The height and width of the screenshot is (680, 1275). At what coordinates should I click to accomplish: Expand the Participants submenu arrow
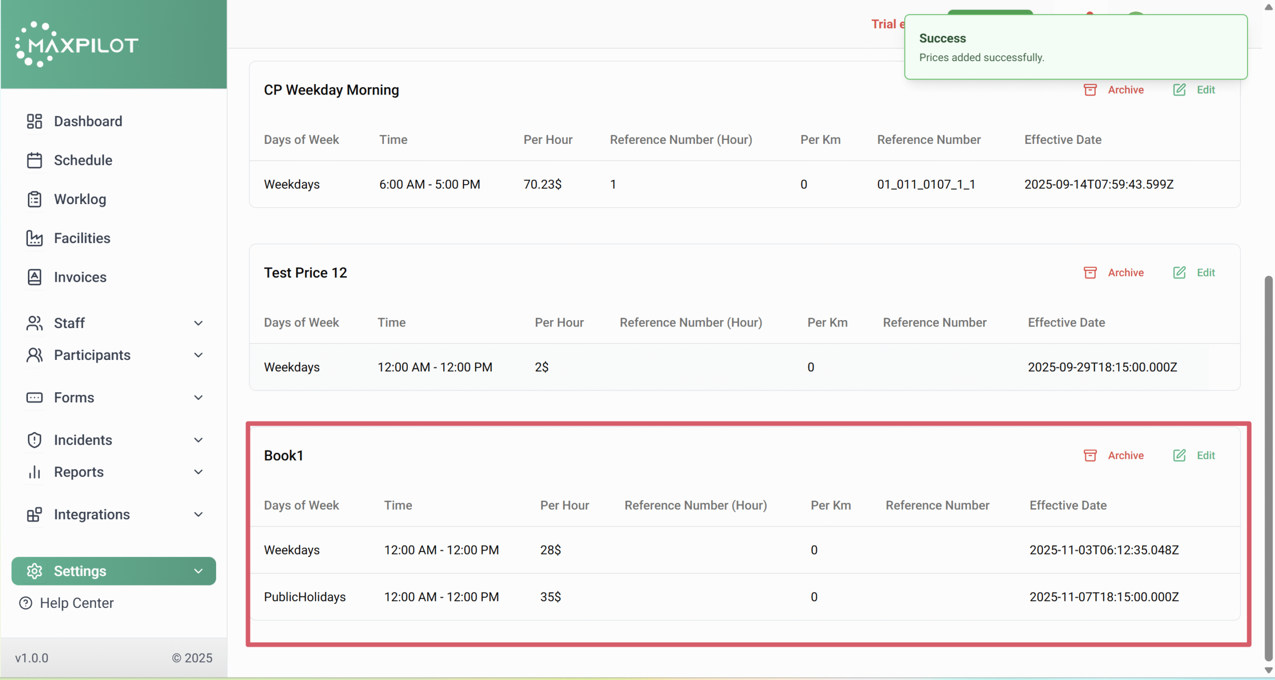tap(198, 355)
